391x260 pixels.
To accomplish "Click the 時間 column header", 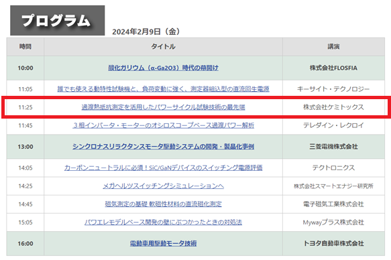I will (25, 46).
